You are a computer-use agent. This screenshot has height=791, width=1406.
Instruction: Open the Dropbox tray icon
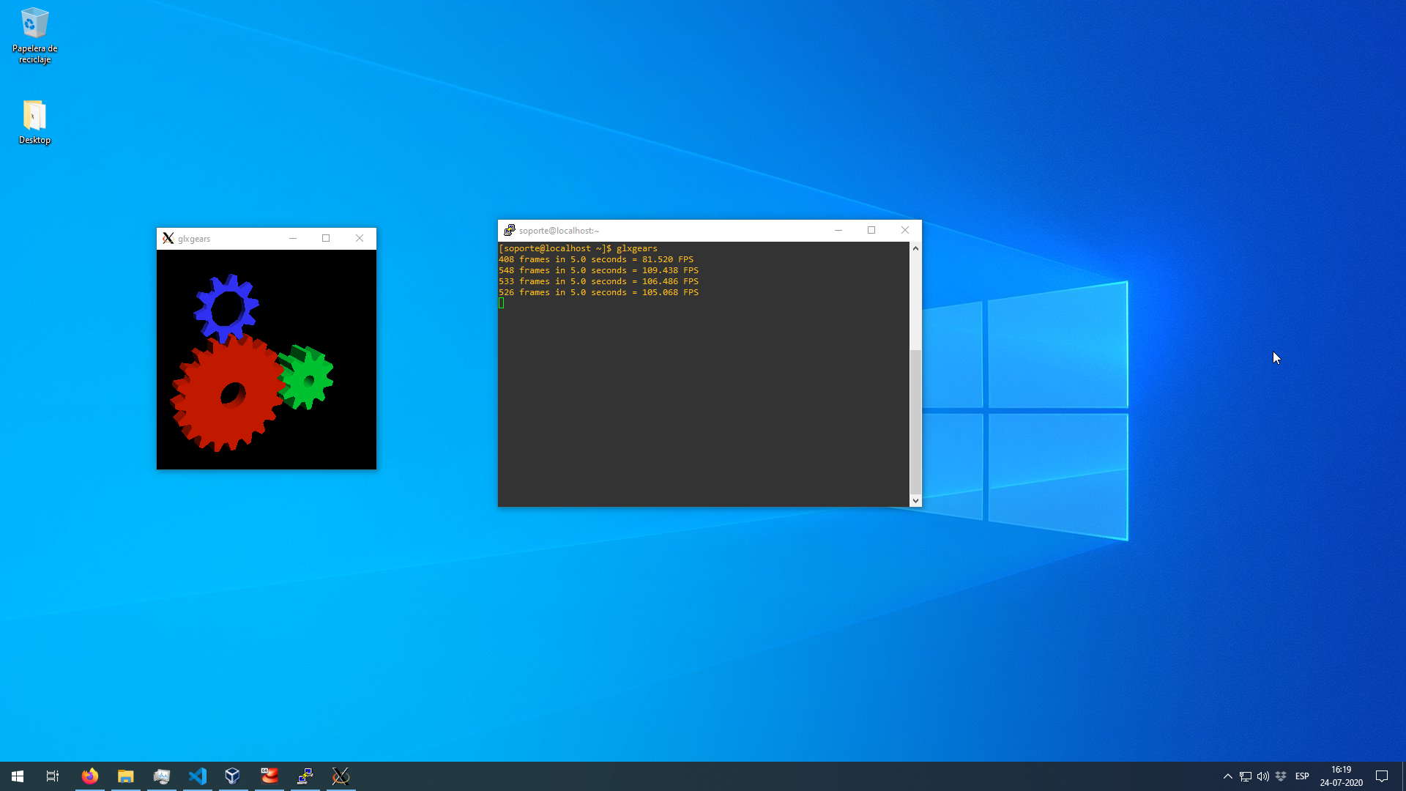pos(1281,776)
